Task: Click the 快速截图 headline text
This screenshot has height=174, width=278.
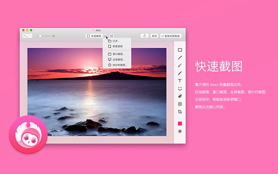Action: click(219, 66)
